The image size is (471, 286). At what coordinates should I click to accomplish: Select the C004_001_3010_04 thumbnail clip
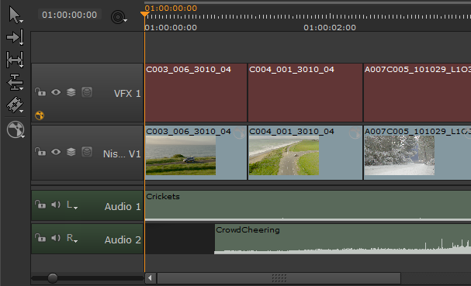pos(305,153)
